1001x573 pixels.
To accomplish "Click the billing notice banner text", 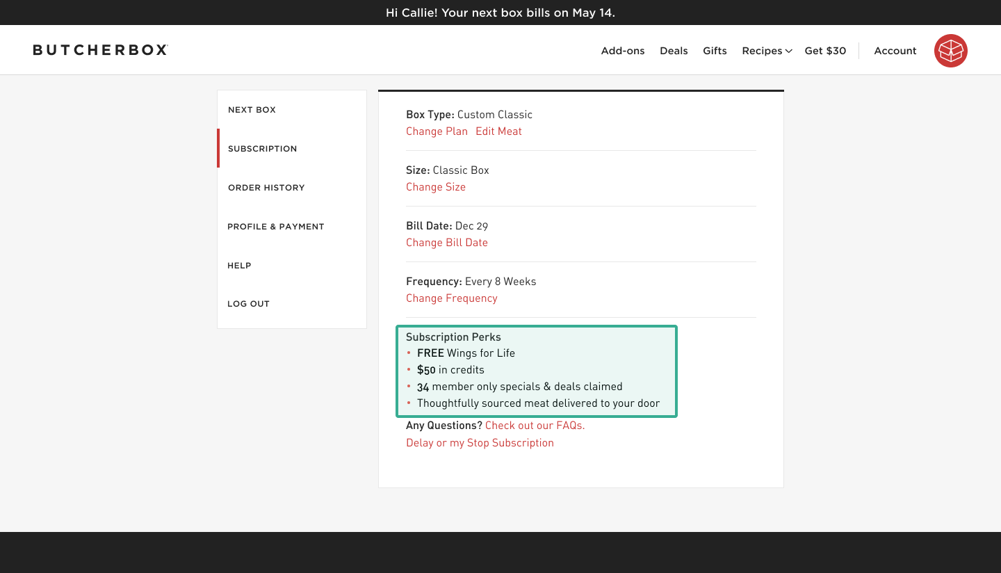I will [x=500, y=13].
